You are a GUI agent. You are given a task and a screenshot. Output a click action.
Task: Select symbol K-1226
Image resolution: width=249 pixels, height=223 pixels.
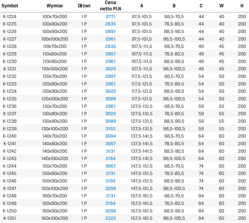click(x=10, y=31)
